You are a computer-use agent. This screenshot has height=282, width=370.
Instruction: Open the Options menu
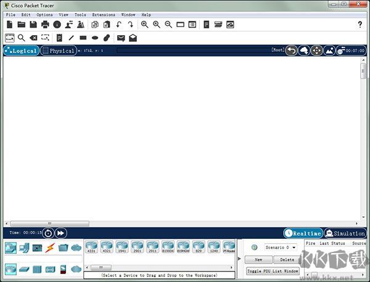(x=44, y=15)
